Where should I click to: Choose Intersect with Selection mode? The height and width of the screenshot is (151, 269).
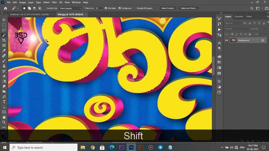pos(40,8)
